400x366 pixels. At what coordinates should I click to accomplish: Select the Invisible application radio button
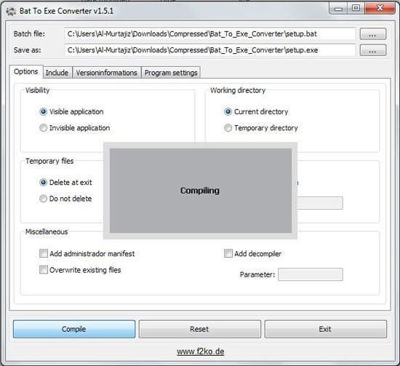[x=43, y=128]
